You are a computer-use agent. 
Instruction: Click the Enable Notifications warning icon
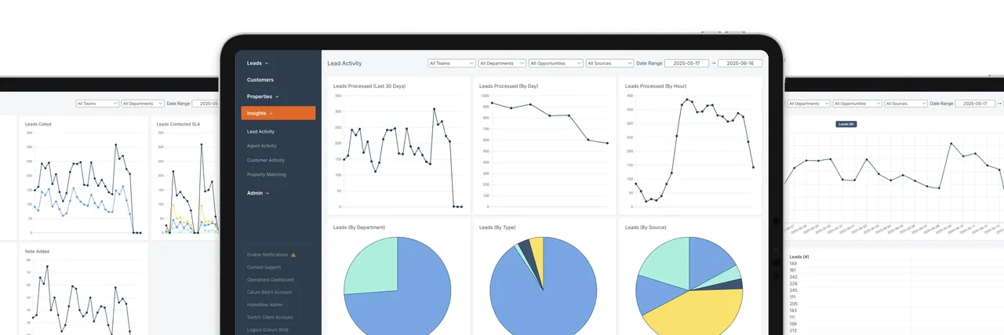tap(293, 255)
